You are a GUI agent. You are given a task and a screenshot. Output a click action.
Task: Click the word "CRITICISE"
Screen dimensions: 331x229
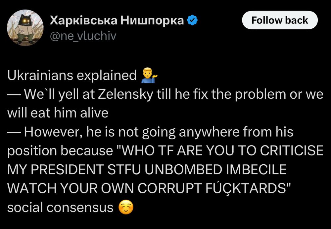tap(292, 151)
